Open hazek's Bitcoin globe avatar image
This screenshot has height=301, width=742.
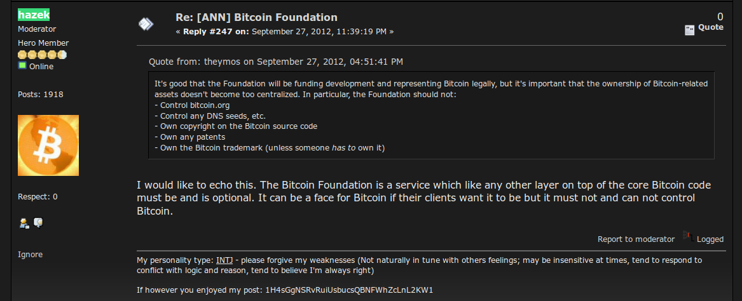pos(48,145)
